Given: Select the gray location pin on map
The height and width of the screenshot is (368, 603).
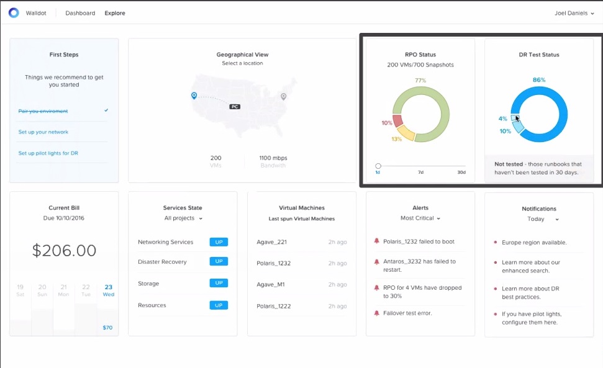Looking at the screenshot, I should [283, 96].
